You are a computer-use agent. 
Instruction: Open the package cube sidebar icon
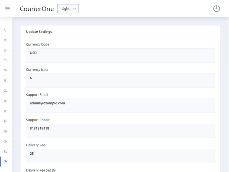5,121
